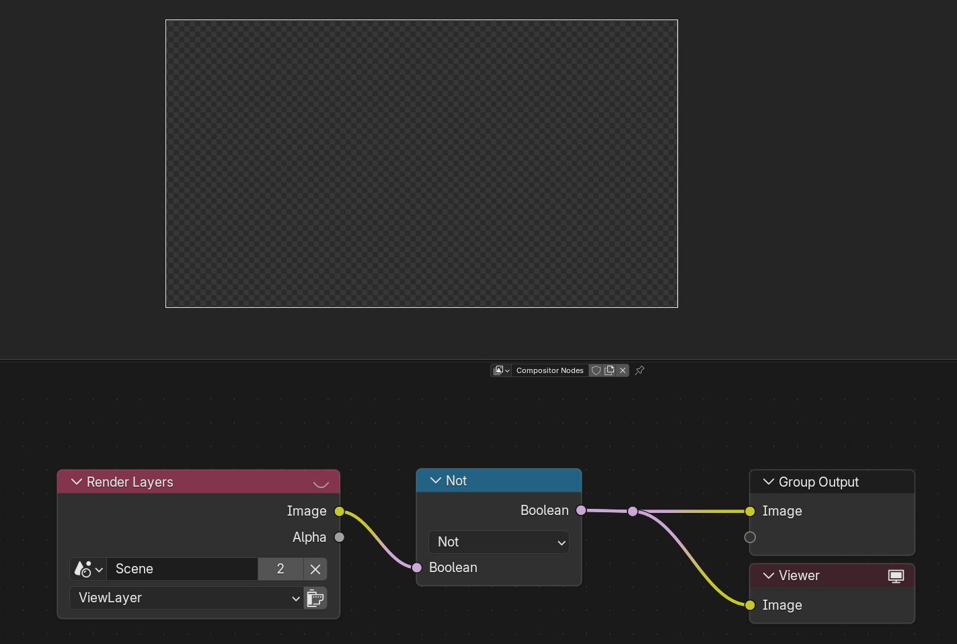
Task: Collapse the Render Layers node
Action: tap(76, 482)
